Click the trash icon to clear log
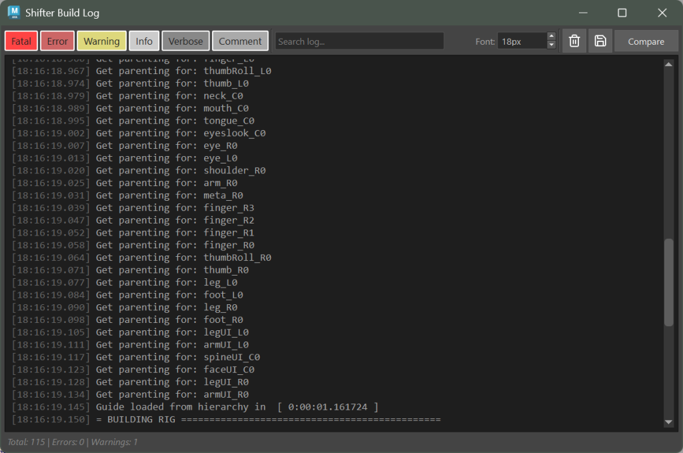The width and height of the screenshot is (683, 453). click(x=574, y=41)
